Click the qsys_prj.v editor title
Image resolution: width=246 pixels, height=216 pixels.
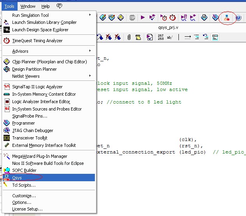coord(168,28)
